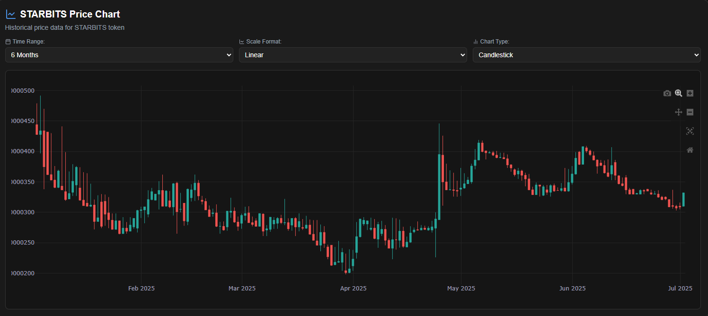
Task: Click the Apr 2025 axis label
Action: tap(353, 288)
